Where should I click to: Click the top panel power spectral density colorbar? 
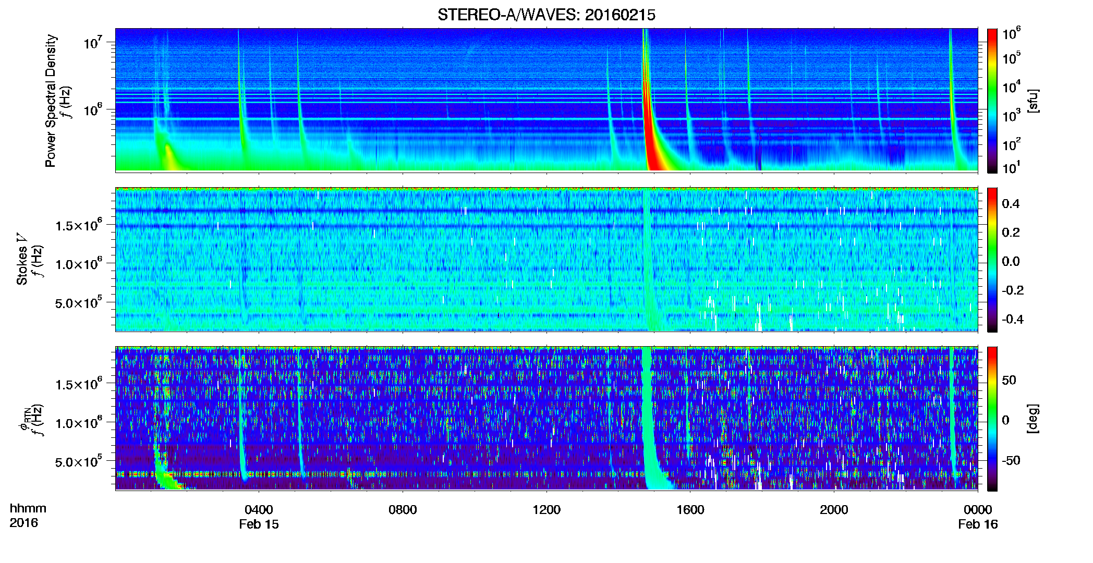pos(992,101)
